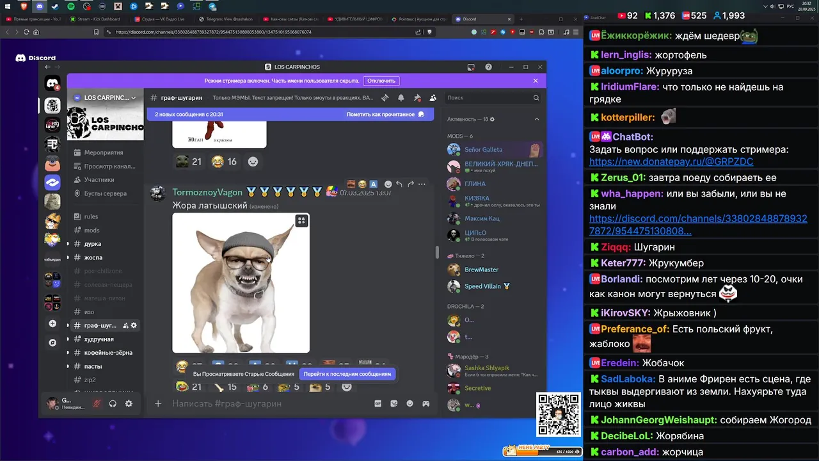Toggle deafen headphones in user panel
Viewport: 819px width, 461px height.
[113, 403]
